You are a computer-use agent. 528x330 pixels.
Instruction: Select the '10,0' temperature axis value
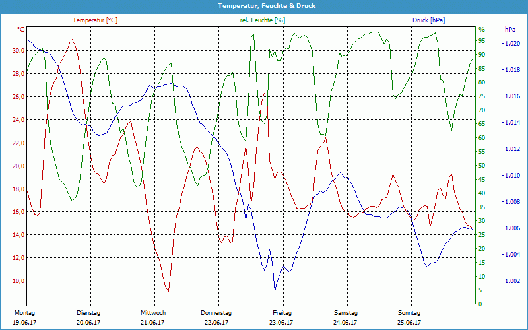tap(18, 281)
